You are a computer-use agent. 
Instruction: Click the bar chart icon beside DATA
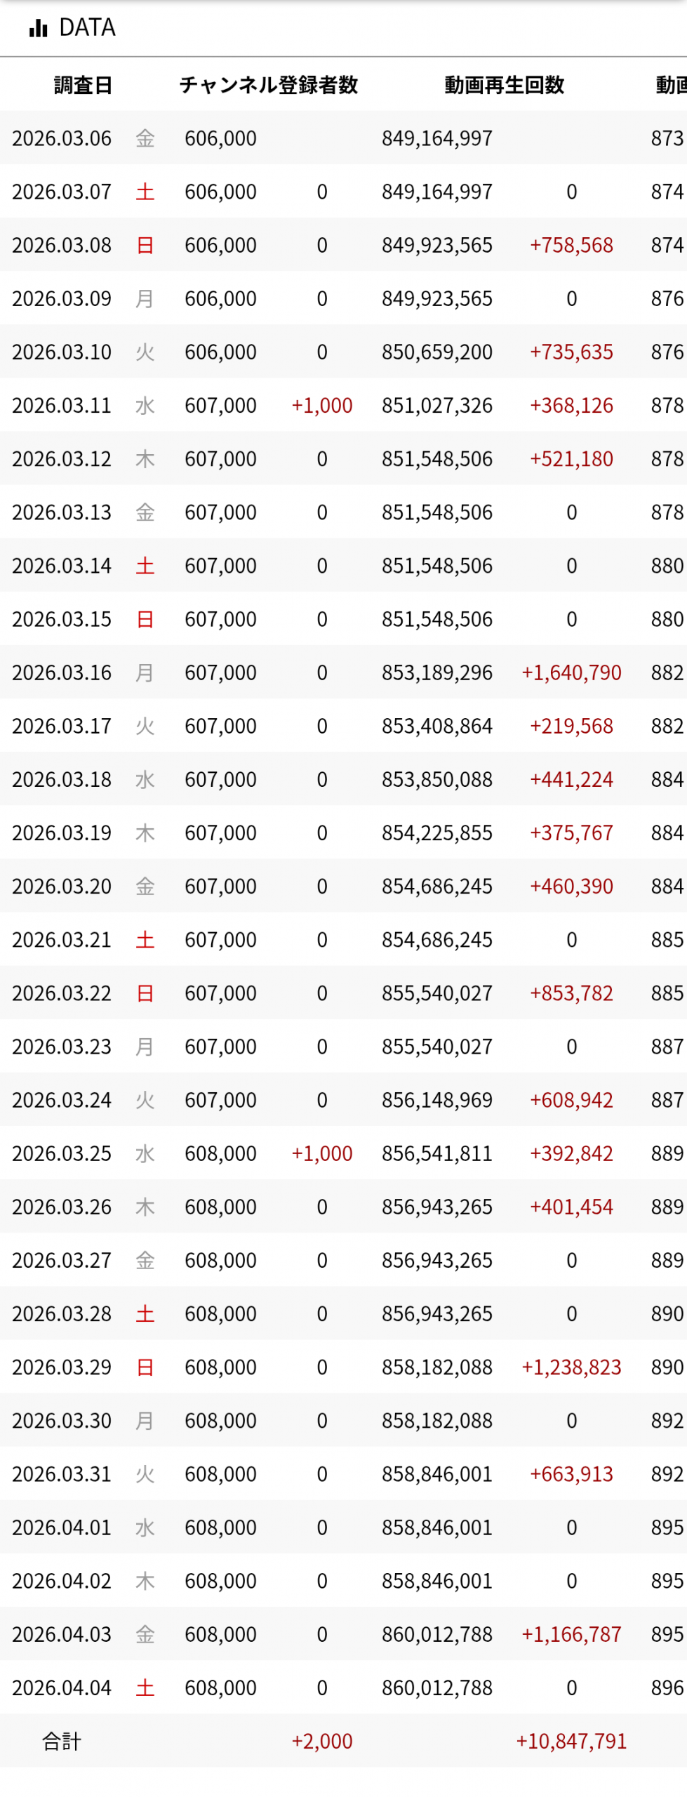[x=38, y=28]
